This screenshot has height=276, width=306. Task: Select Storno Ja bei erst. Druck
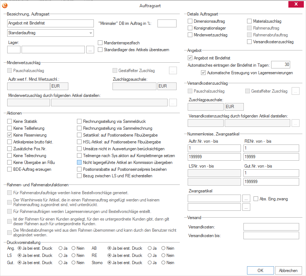(x=109, y=263)
